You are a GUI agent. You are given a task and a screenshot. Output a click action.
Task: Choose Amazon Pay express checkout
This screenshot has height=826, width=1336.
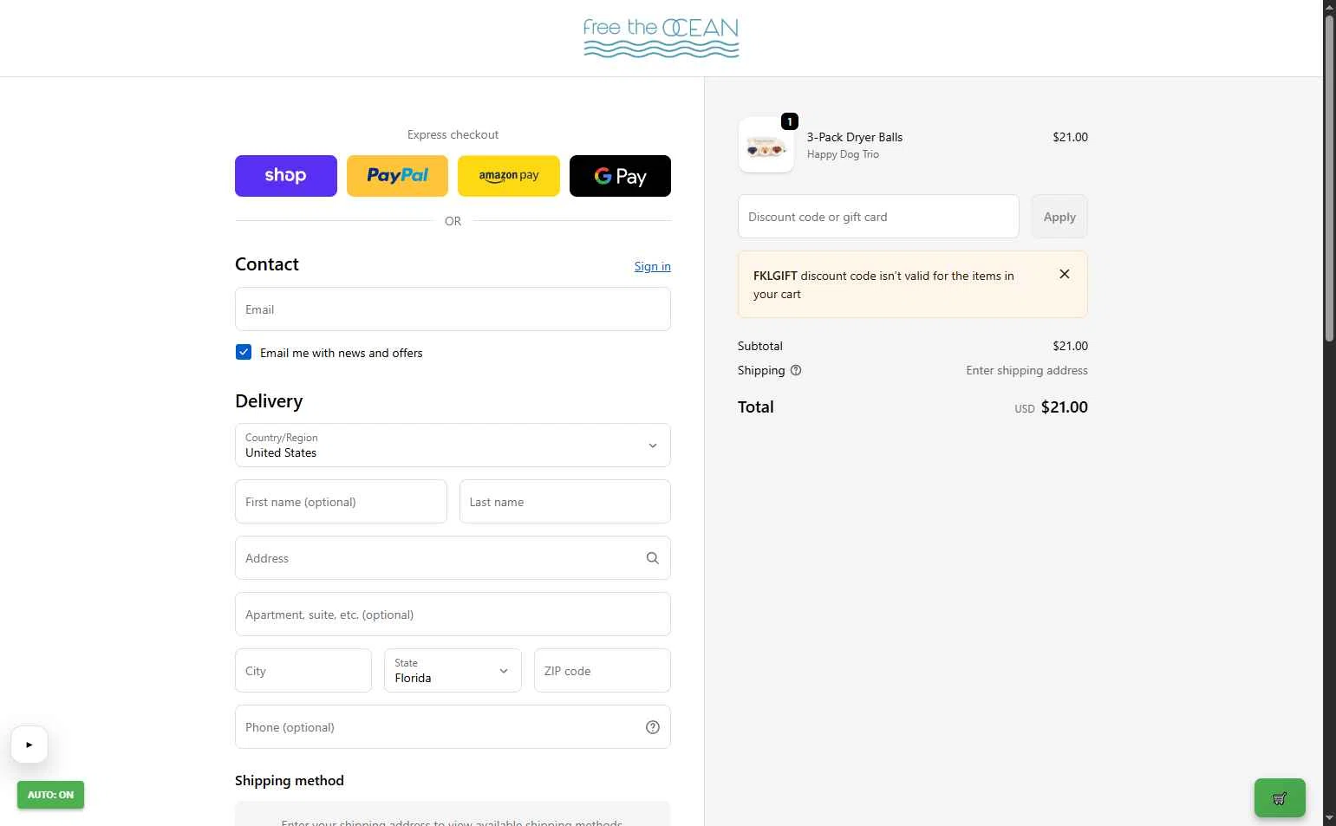pyautogui.click(x=509, y=176)
